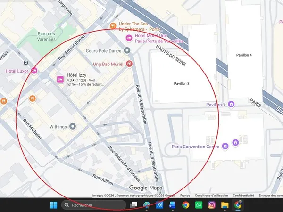Click the Hotel Luxor pink hotel pin

(34, 71)
